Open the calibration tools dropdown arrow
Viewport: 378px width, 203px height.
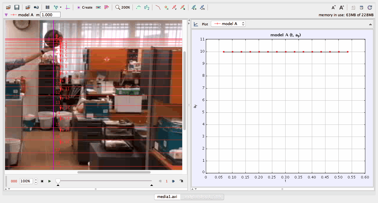(61, 7)
